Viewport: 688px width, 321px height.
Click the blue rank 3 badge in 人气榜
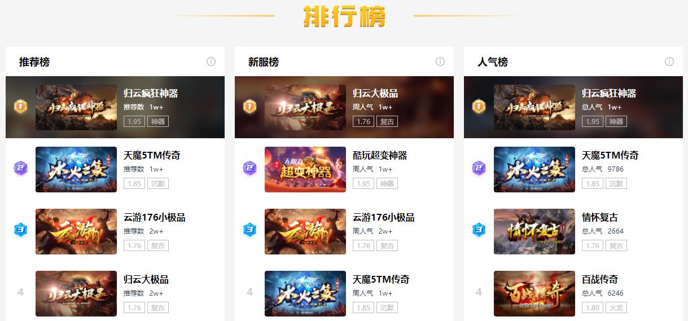[x=479, y=230]
